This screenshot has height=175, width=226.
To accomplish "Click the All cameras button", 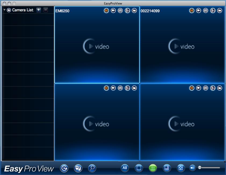I will (x=125, y=168).
